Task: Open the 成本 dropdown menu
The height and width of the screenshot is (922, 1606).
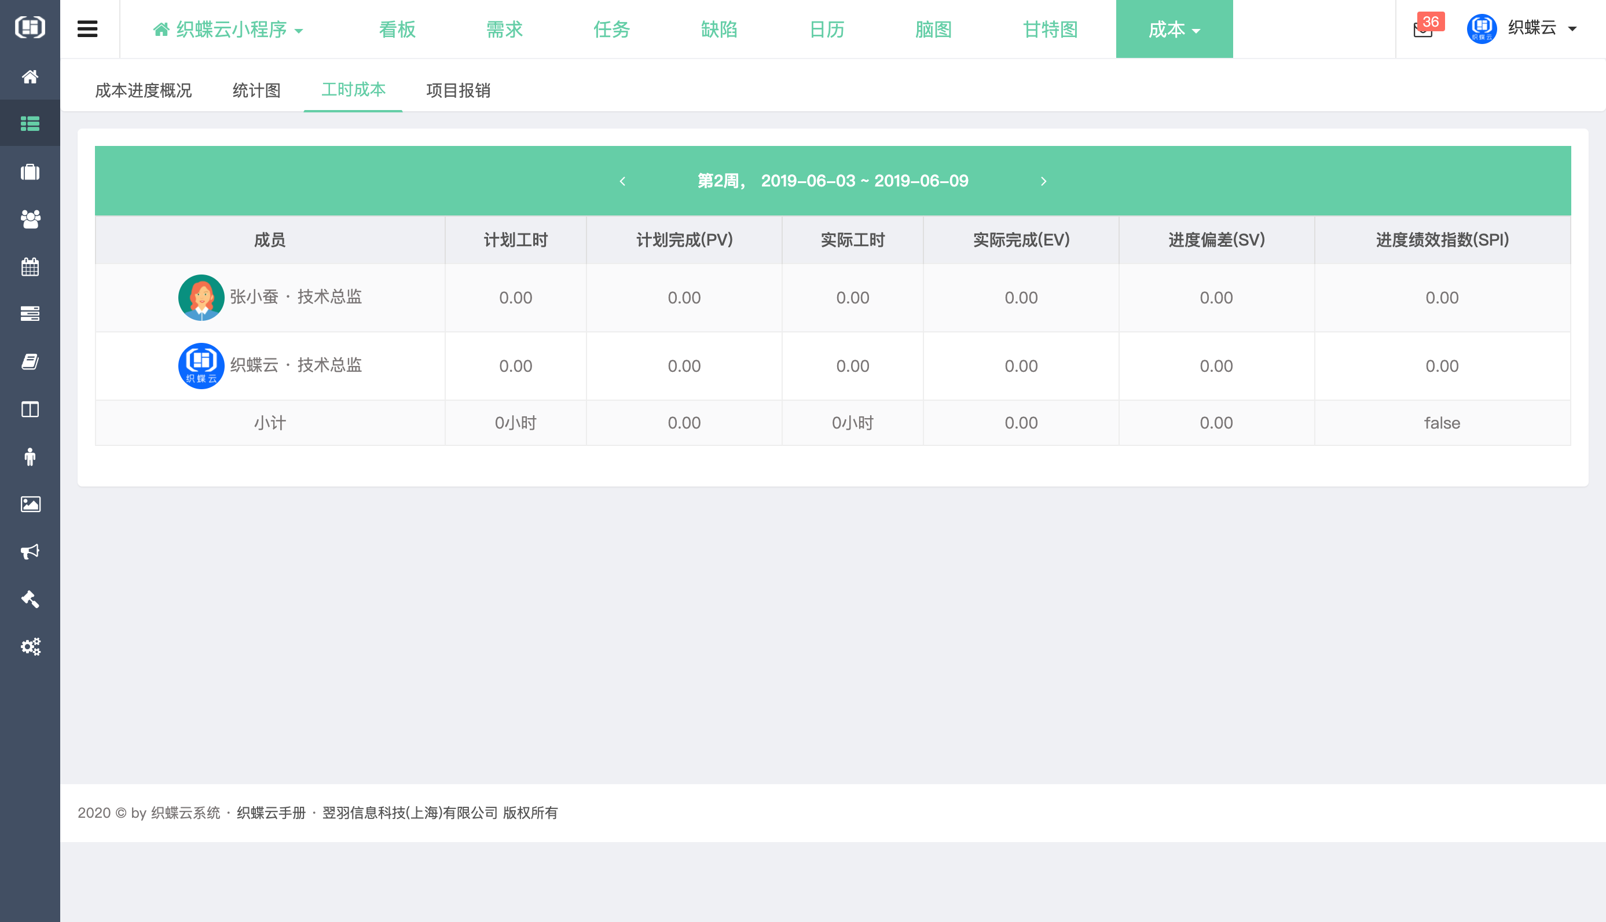Action: pos(1174,29)
